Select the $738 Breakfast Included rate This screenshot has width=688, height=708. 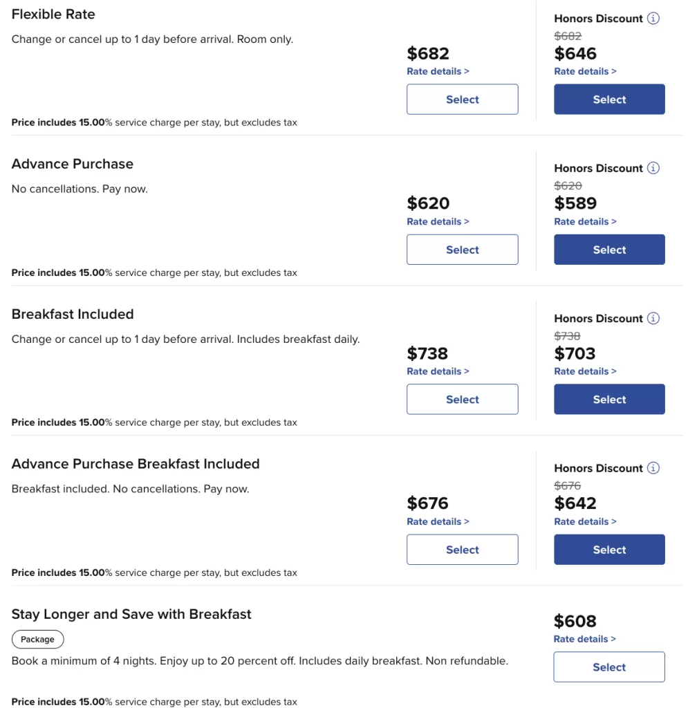coord(463,399)
